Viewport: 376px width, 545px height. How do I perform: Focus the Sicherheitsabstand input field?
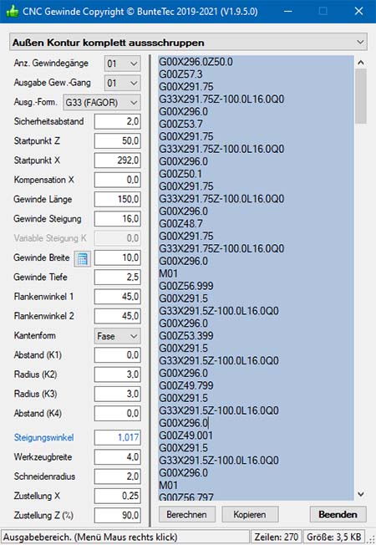pos(117,122)
